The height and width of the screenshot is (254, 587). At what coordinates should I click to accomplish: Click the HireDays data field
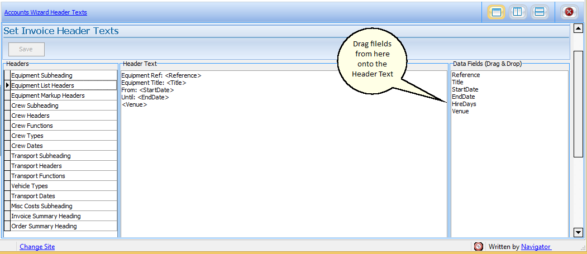click(464, 104)
